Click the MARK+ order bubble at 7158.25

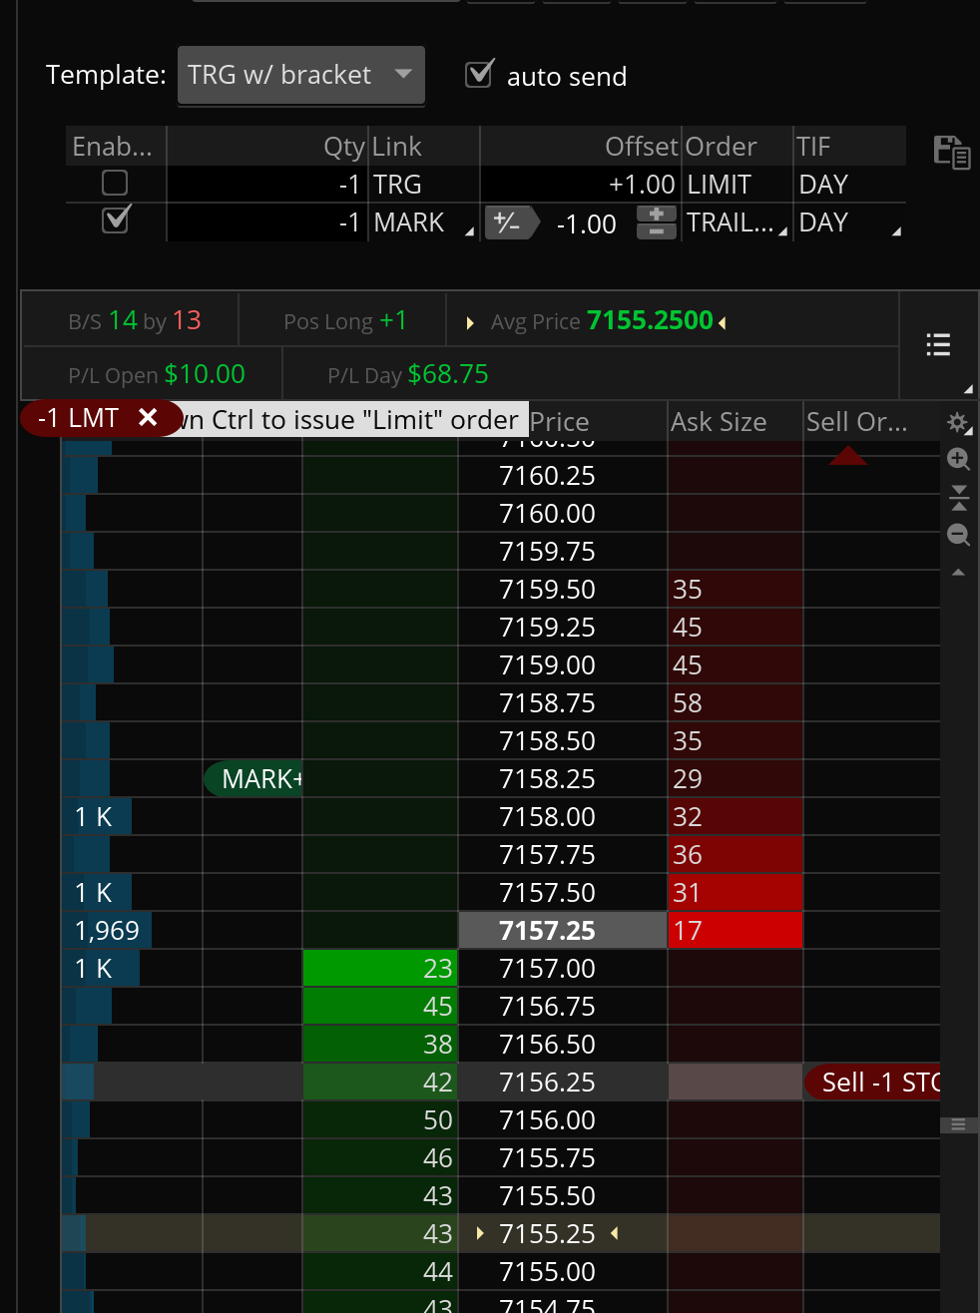(x=255, y=779)
